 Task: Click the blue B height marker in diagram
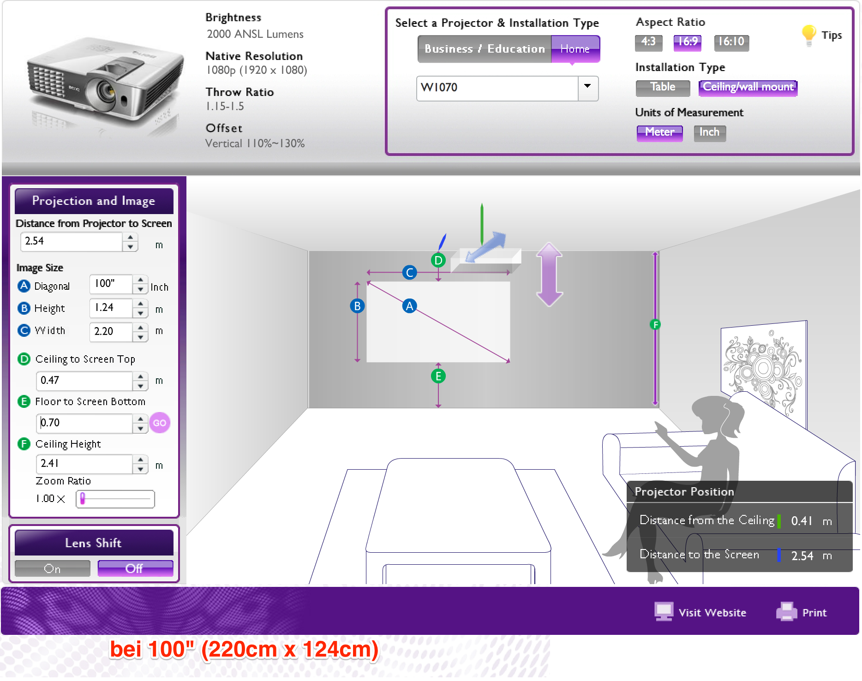click(357, 306)
